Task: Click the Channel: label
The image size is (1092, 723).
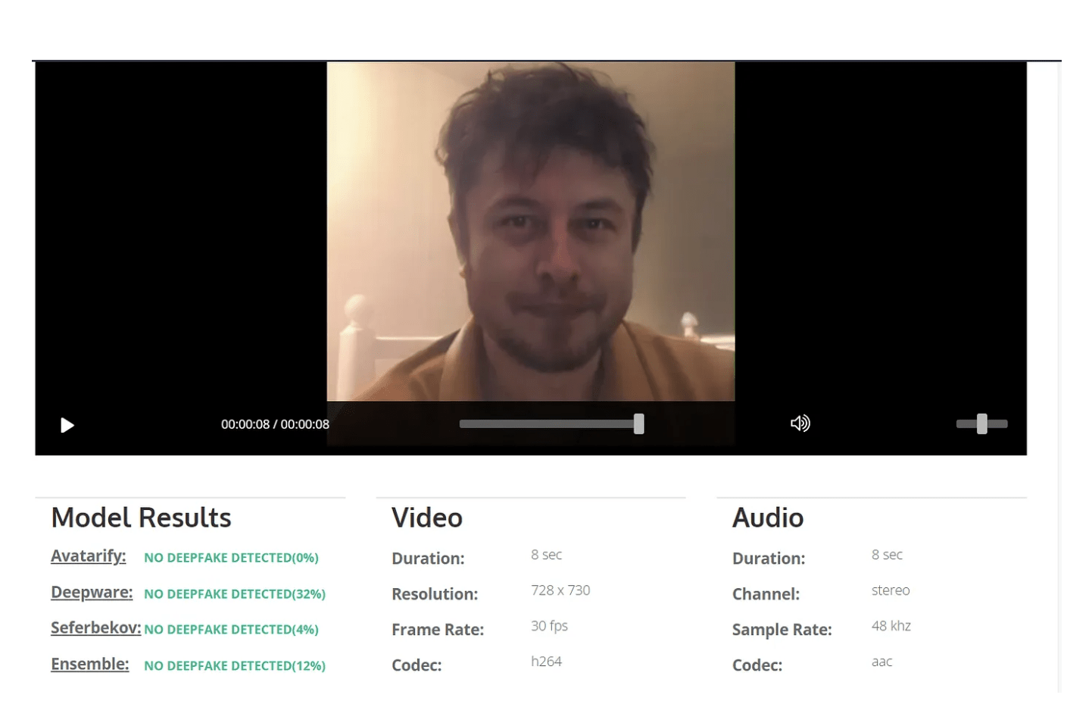Action: pos(766,594)
